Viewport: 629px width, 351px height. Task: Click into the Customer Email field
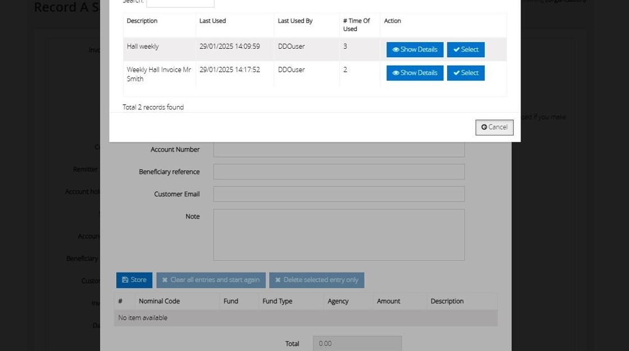[339, 194]
